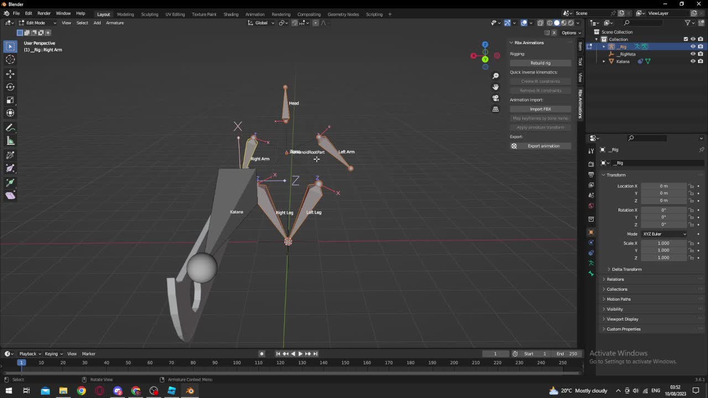This screenshot has height=398, width=708.
Task: Adjust the Scale X value slider
Action: click(664, 243)
